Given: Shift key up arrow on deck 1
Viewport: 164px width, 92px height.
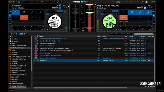Looking at the screenshot, I should tap(67, 8).
